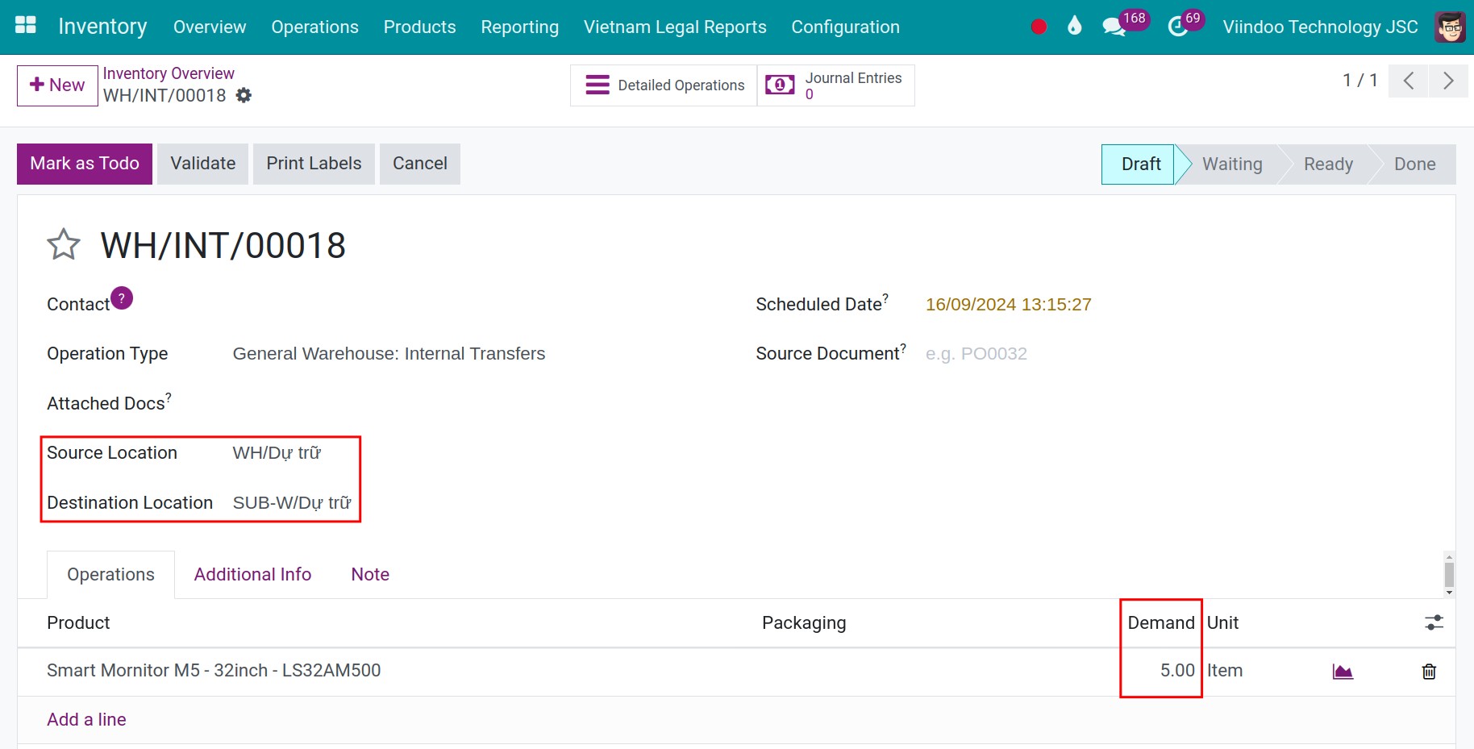Sort by Product column header
The width and height of the screenshot is (1474, 749).
pyautogui.click(x=78, y=622)
